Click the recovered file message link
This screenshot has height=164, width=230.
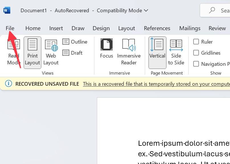pos(156,84)
